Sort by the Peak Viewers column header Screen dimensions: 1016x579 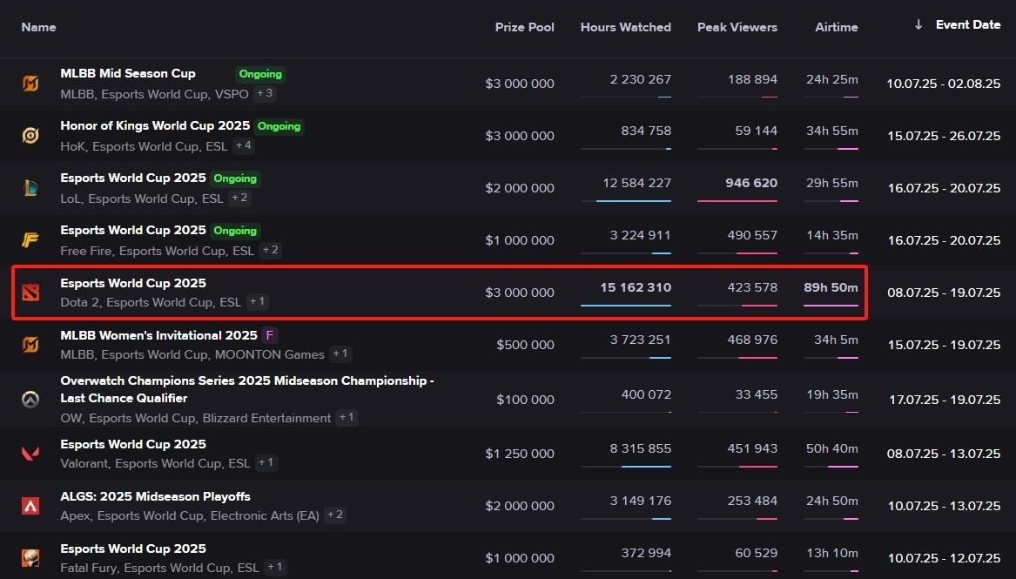pyautogui.click(x=737, y=27)
